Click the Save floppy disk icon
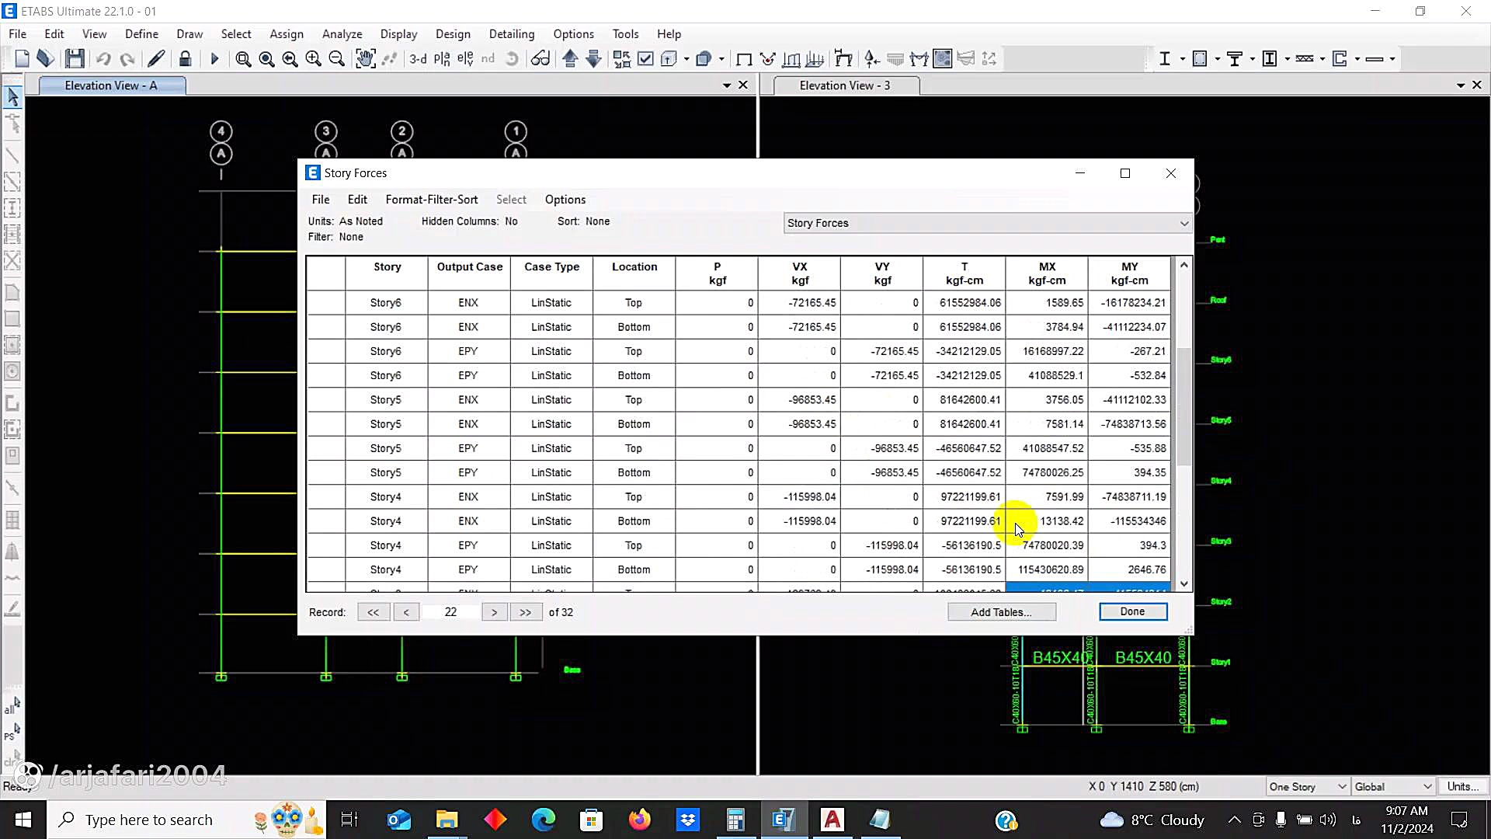The image size is (1491, 839). (x=75, y=59)
